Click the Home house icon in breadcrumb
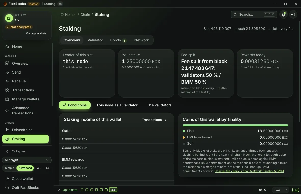 (62, 15)
